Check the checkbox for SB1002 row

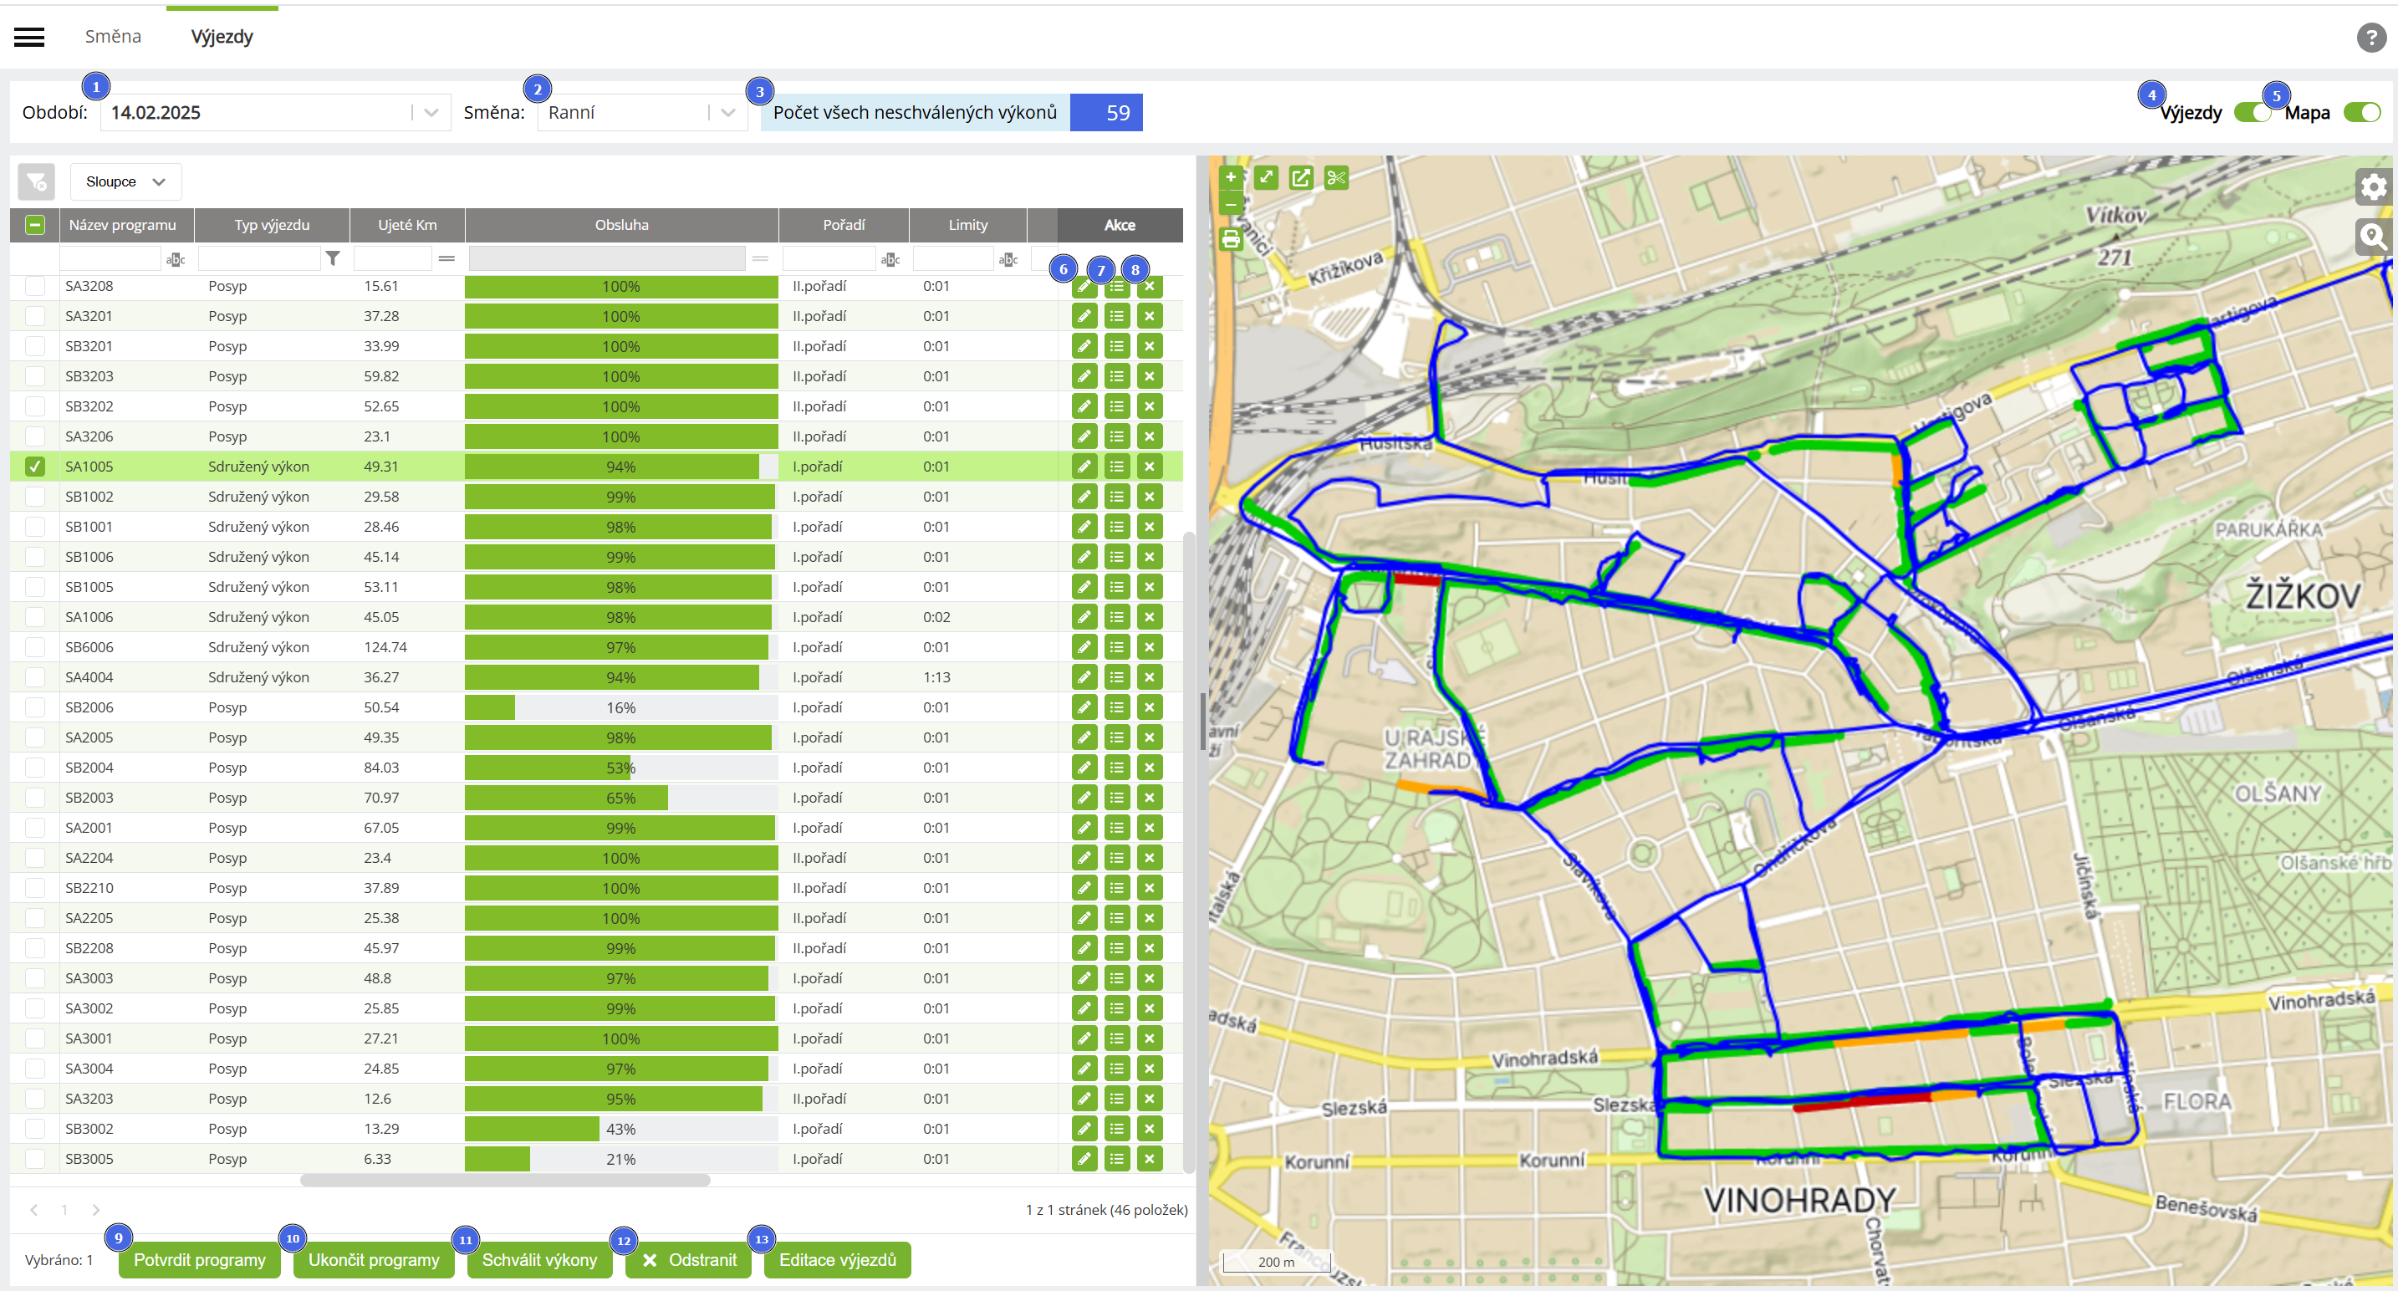click(x=34, y=497)
